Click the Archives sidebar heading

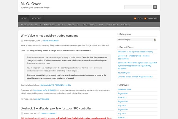pos(124,85)
